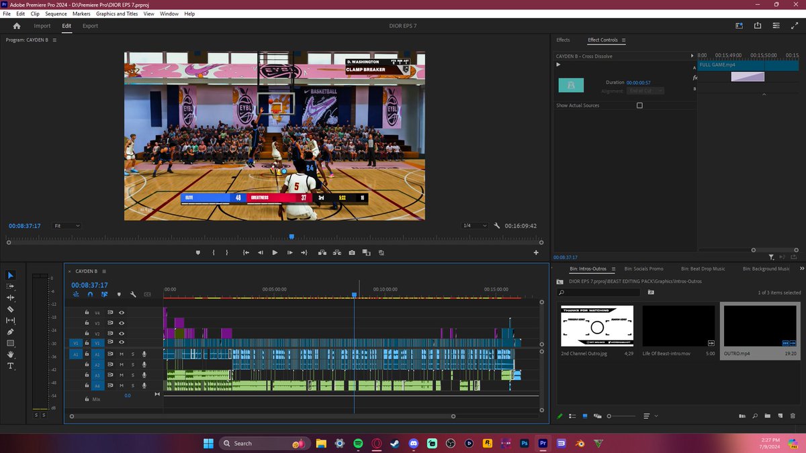Toggle visibility eye for track V4
The image size is (806, 453).
click(122, 313)
